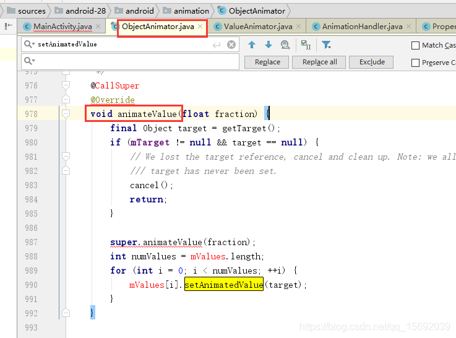The width and height of the screenshot is (456, 338).
Task: Click the android breadcrumb folder
Action: [134, 11]
